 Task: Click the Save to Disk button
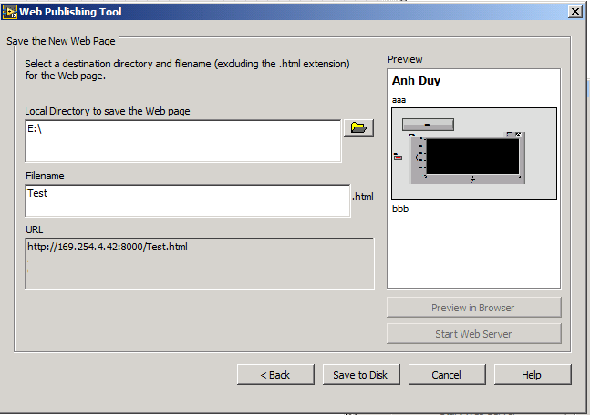pyautogui.click(x=361, y=374)
